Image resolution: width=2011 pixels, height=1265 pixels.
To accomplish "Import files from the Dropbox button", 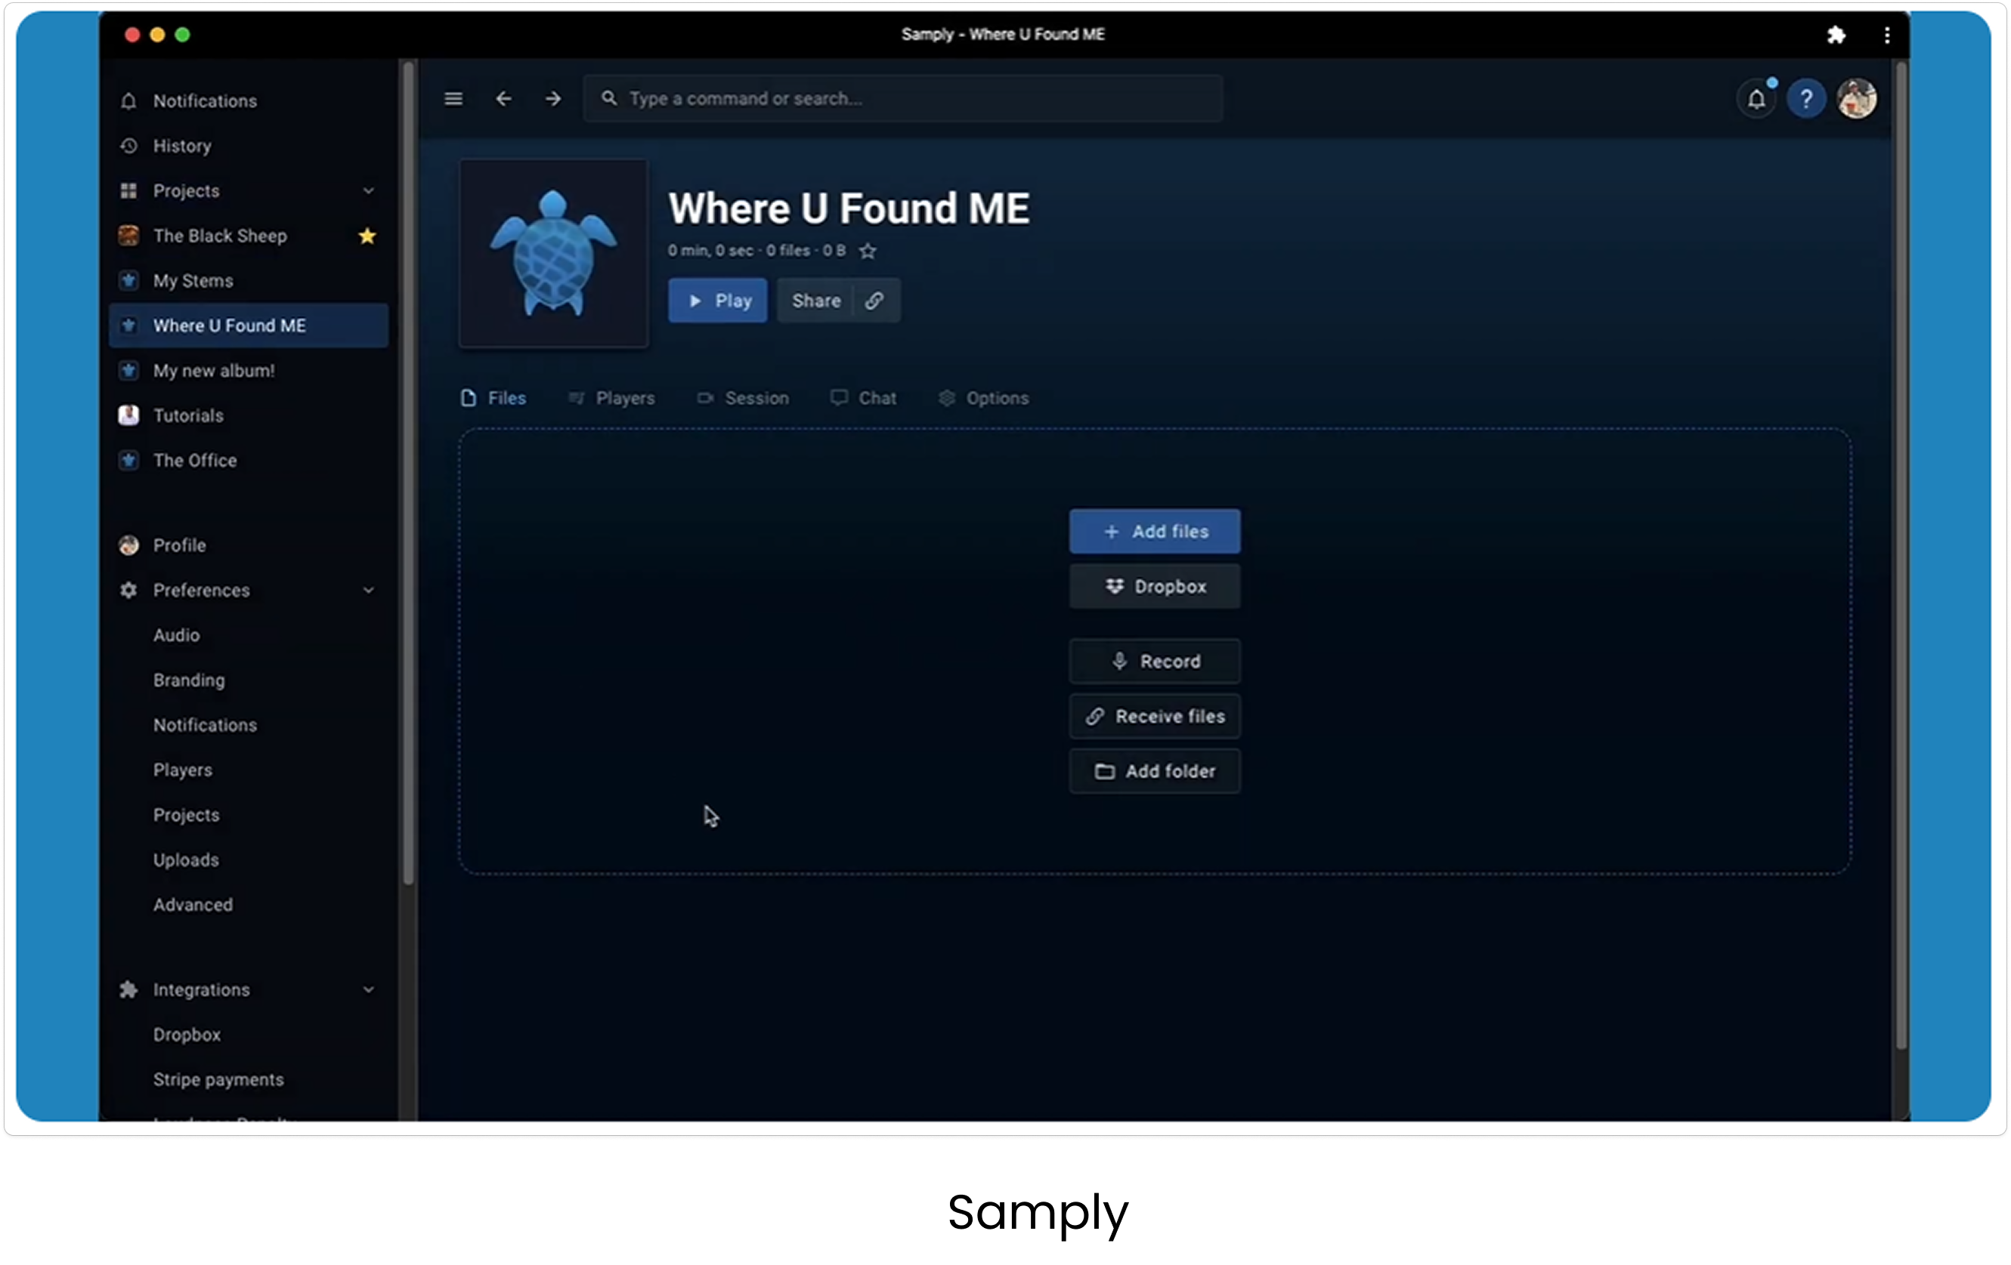I will click(x=1155, y=587).
